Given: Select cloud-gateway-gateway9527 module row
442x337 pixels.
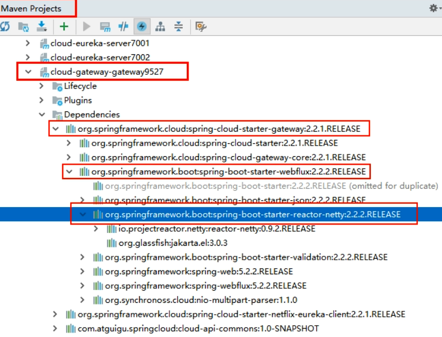Looking at the screenshot, I should click(107, 72).
